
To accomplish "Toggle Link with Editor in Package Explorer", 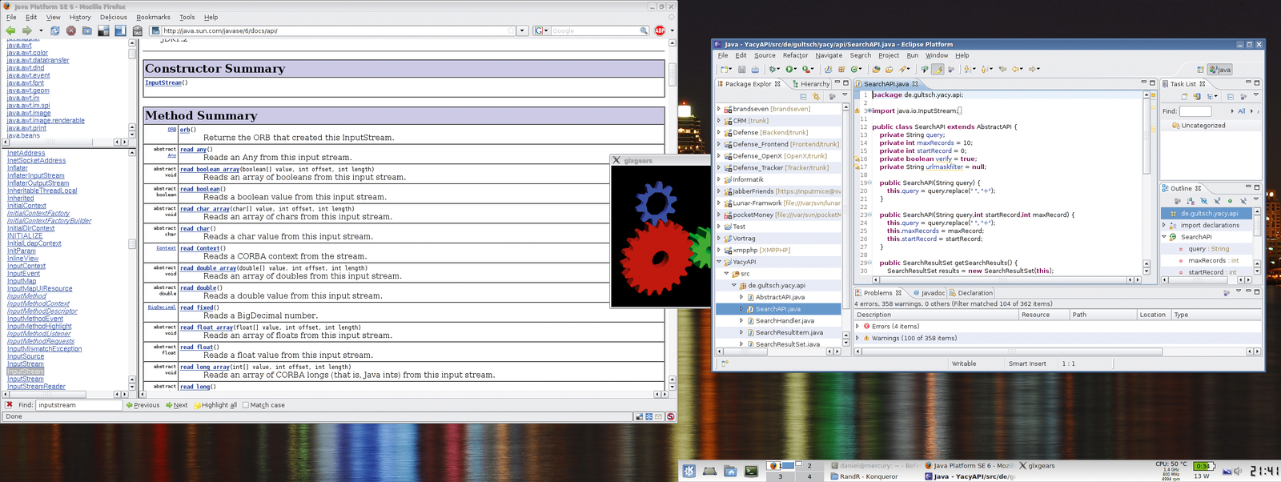I will [x=816, y=96].
